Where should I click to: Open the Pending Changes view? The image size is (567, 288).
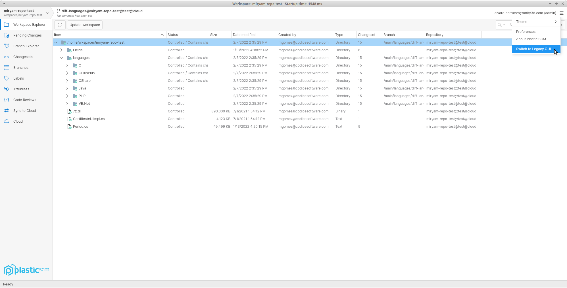[x=28, y=35]
